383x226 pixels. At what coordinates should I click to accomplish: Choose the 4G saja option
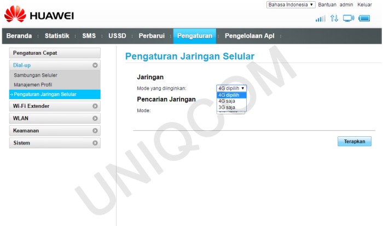tap(231, 101)
